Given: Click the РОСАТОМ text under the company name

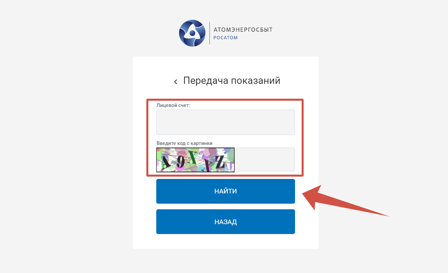Looking at the screenshot, I should pyautogui.click(x=226, y=38).
